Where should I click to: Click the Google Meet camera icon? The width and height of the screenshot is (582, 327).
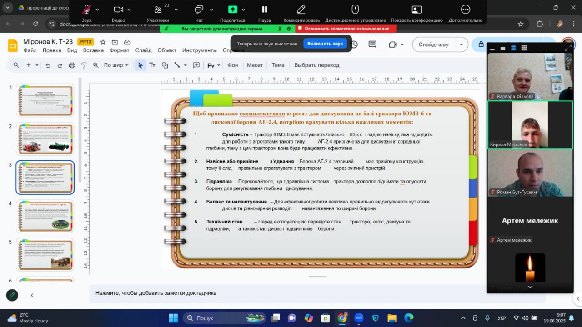[392, 45]
